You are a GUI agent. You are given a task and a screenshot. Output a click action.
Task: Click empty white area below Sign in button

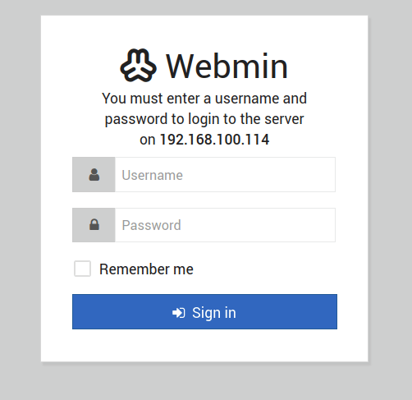(x=204, y=346)
